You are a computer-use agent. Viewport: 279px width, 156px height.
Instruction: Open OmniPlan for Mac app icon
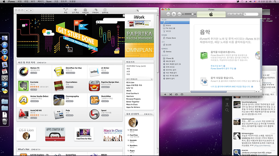coord(59,72)
